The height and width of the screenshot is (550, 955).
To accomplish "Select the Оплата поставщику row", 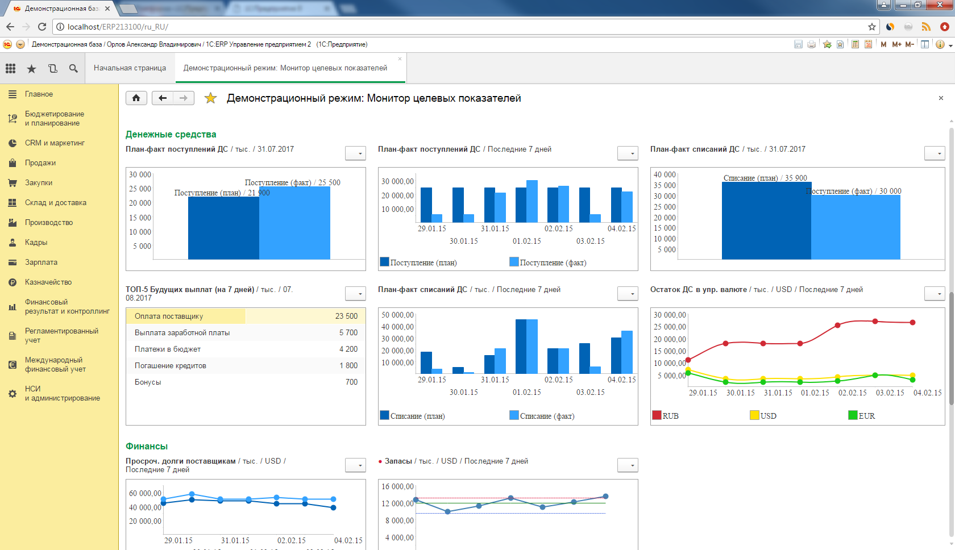I will (246, 316).
